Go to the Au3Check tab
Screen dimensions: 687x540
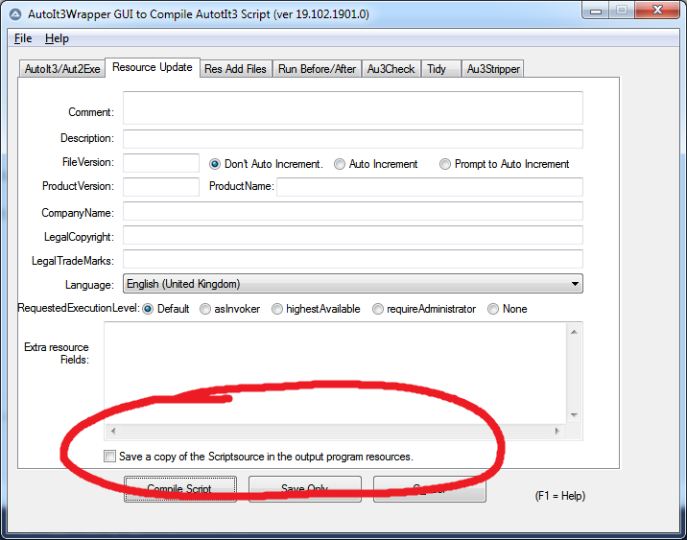click(x=391, y=69)
